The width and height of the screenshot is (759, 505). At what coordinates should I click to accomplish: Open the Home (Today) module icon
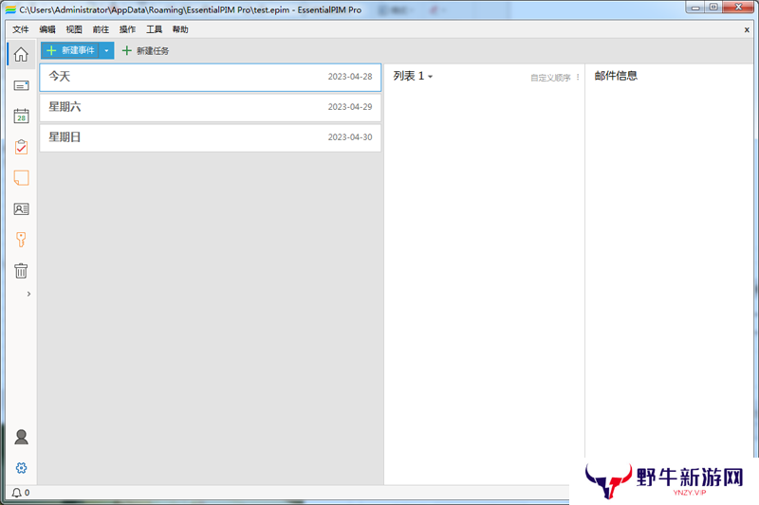21,54
